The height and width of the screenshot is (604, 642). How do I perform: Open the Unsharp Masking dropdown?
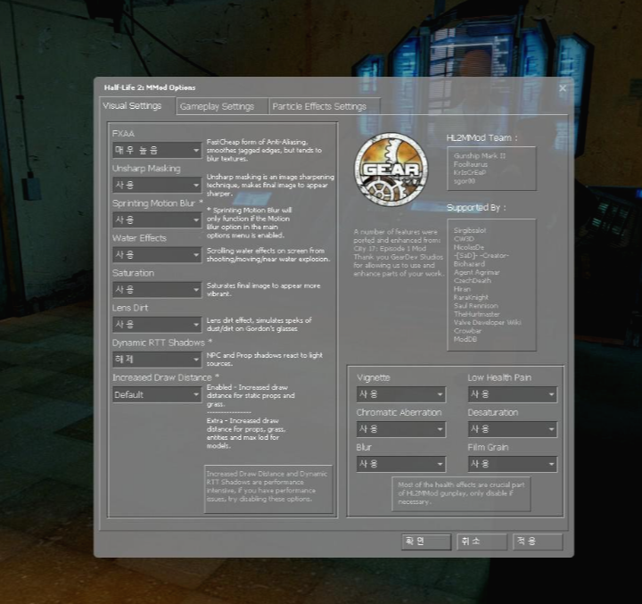(157, 186)
